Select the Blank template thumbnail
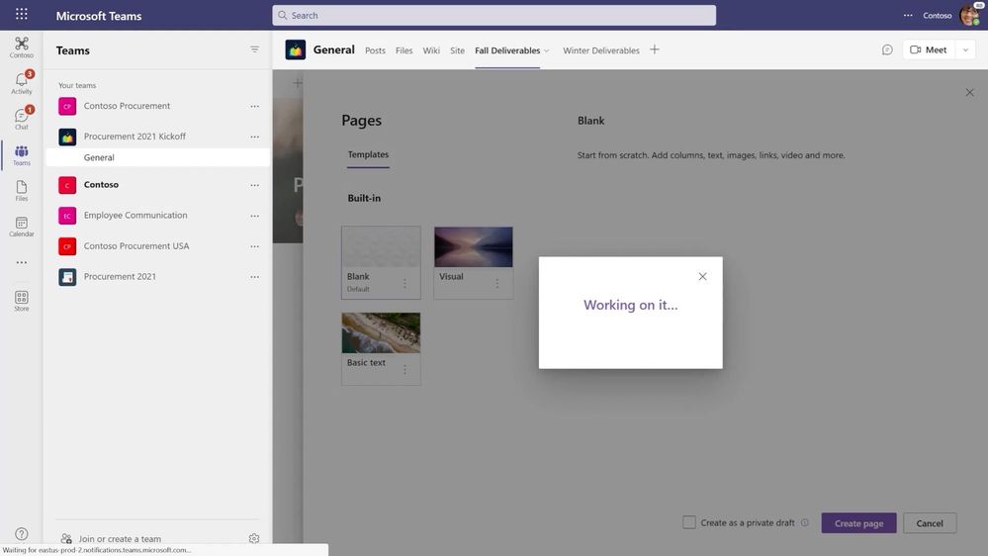 point(381,247)
